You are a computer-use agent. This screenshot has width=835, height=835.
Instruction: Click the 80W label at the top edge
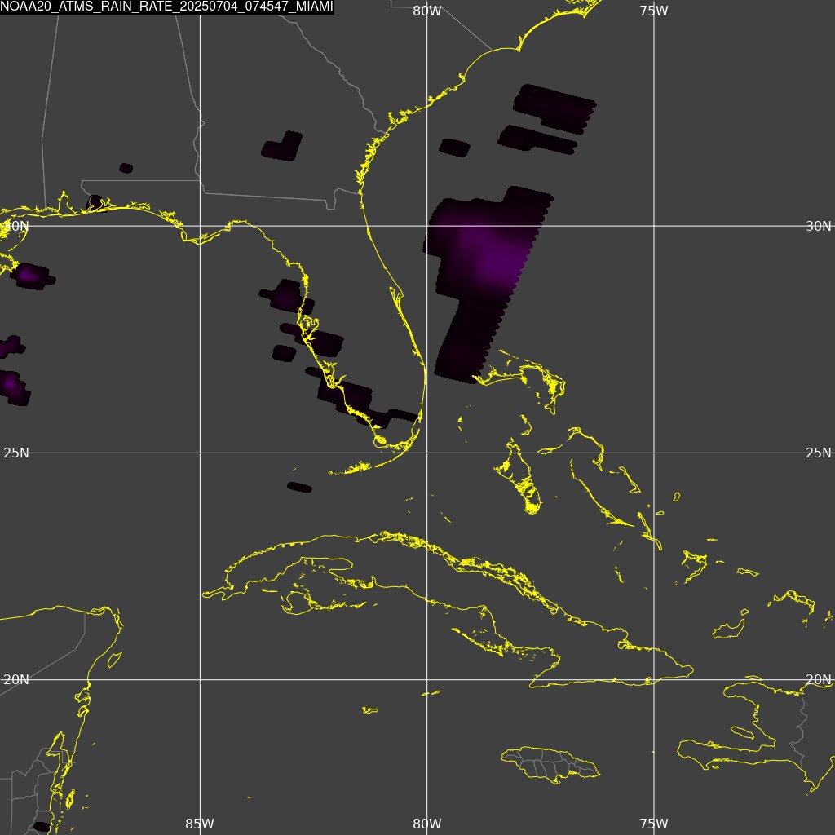pos(427,11)
